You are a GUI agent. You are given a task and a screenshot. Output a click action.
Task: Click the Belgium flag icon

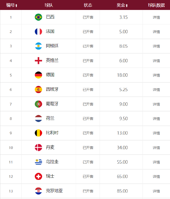(x=38, y=133)
